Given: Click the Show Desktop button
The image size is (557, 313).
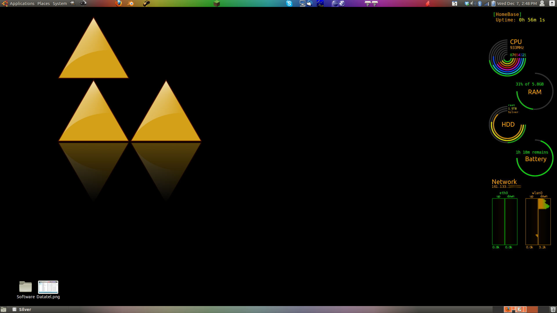Looking at the screenshot, I should click(x=3, y=310).
